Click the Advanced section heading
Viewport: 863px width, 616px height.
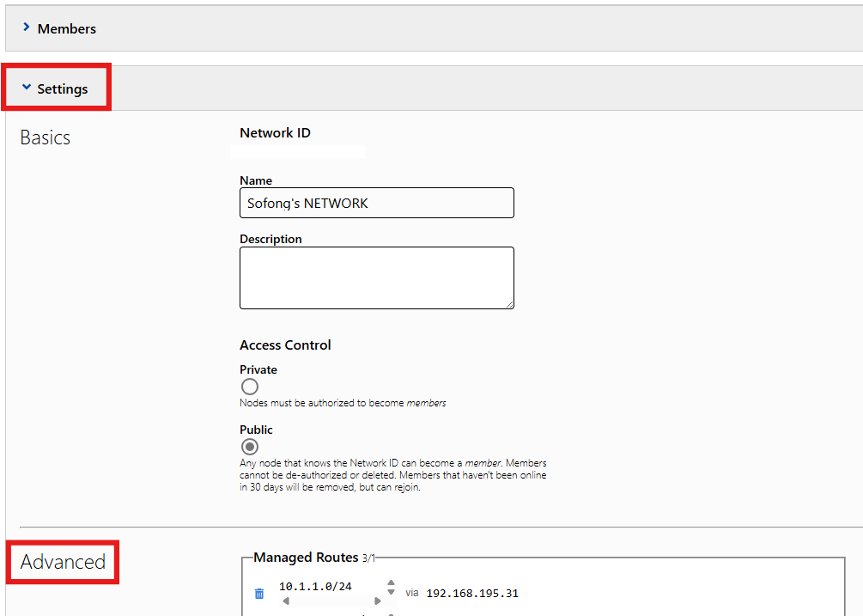coord(63,562)
